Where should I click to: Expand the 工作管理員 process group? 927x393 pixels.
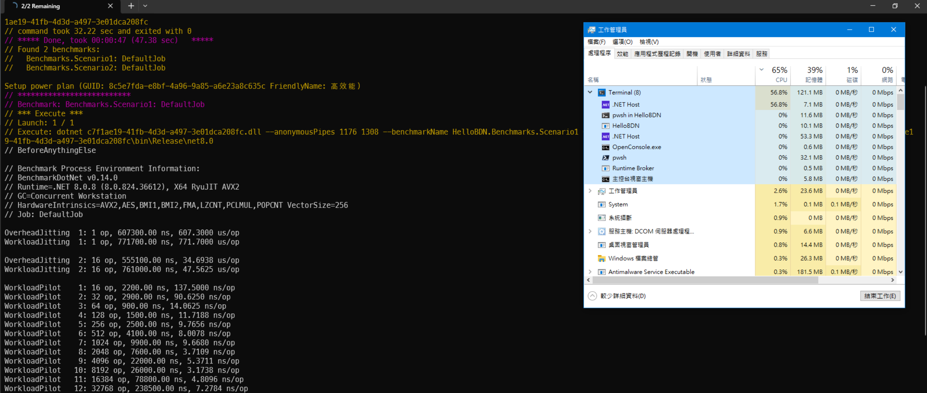[x=590, y=191]
